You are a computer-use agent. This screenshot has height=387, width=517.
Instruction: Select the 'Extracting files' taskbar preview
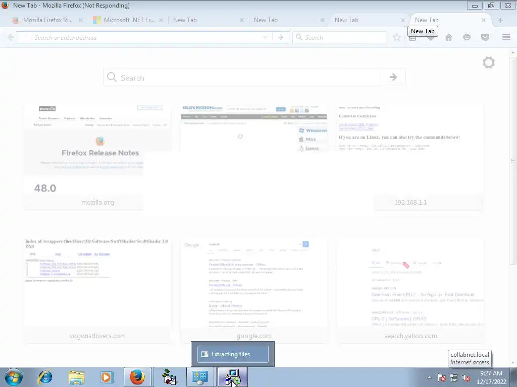click(x=233, y=354)
